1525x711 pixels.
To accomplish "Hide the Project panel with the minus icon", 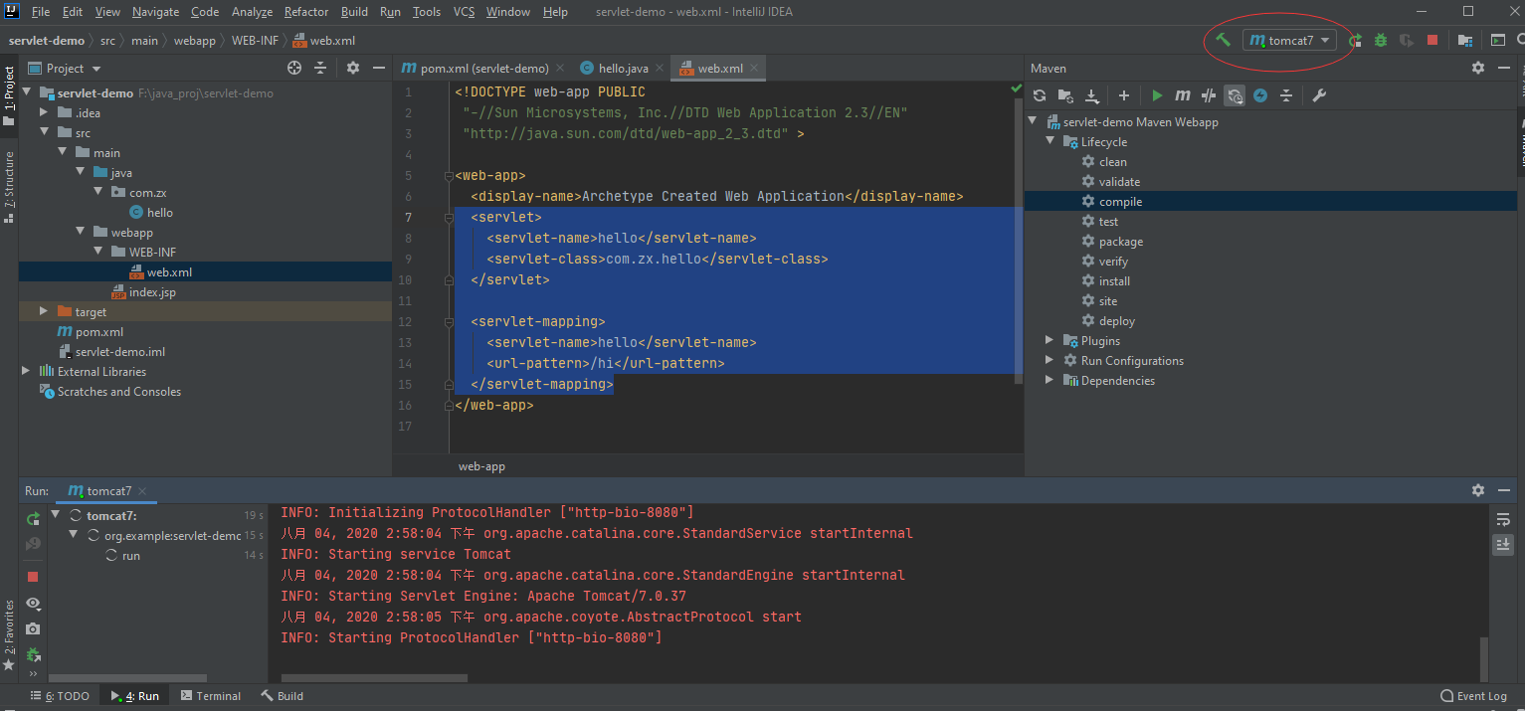I will tap(379, 68).
